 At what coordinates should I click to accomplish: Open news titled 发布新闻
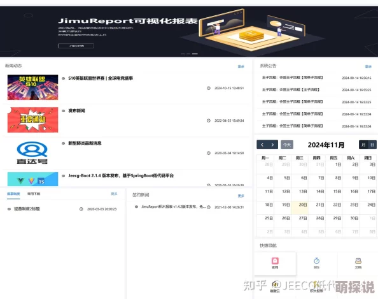76,111
